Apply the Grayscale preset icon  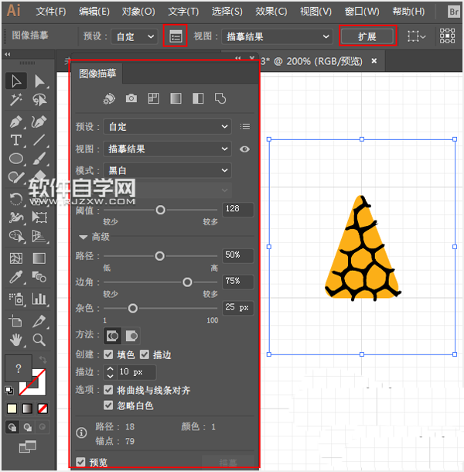pyautogui.click(x=176, y=98)
